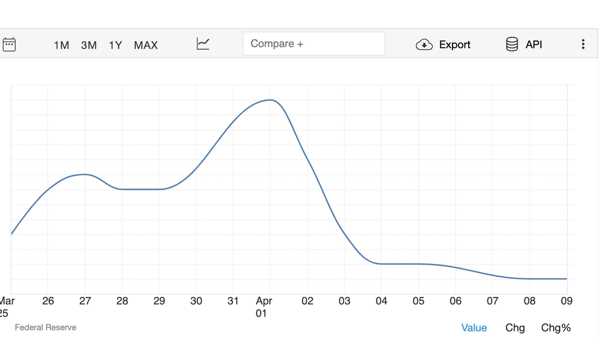Click the line's endpoint at 09

(x=566, y=279)
